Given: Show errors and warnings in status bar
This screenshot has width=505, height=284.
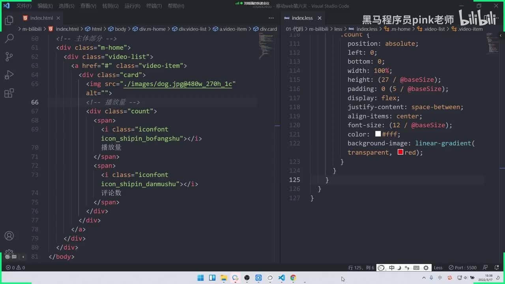Looking at the screenshot, I should click(x=15, y=267).
